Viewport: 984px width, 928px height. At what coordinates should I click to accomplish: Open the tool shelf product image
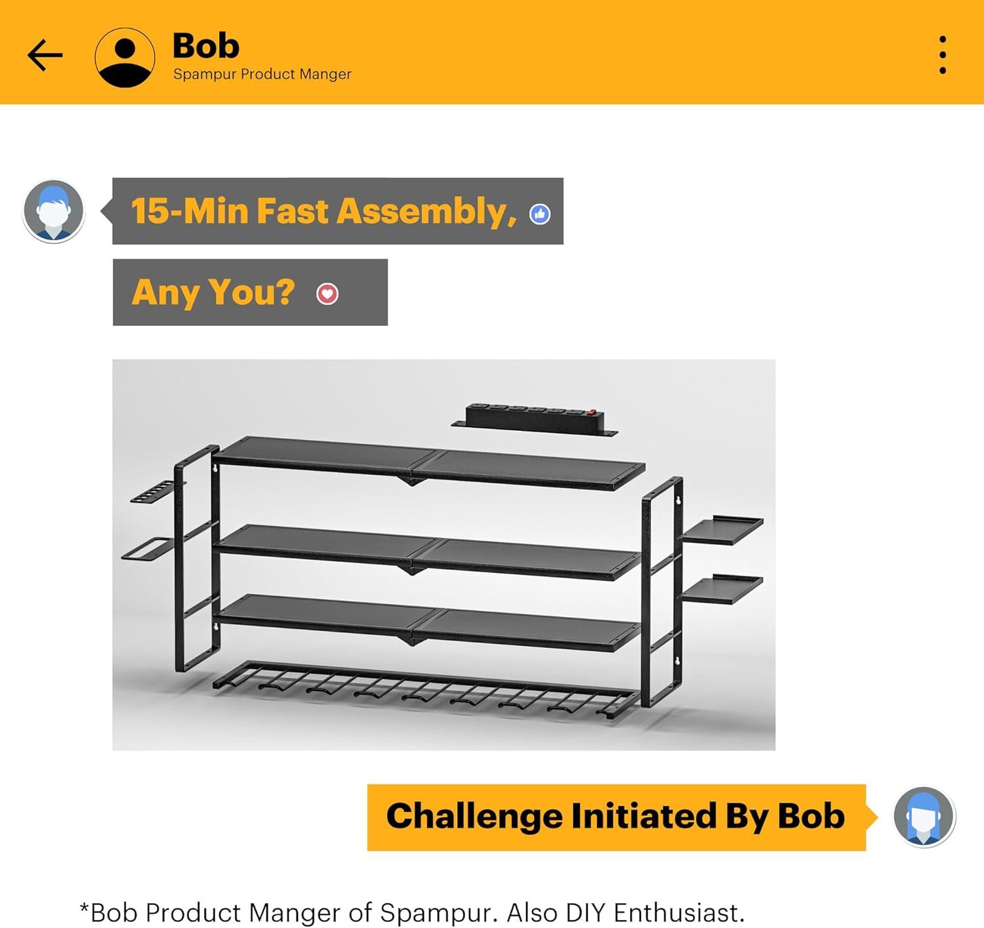click(443, 555)
